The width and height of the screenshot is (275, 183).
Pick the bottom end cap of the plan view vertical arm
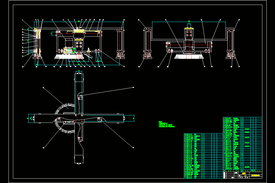tap(79, 159)
